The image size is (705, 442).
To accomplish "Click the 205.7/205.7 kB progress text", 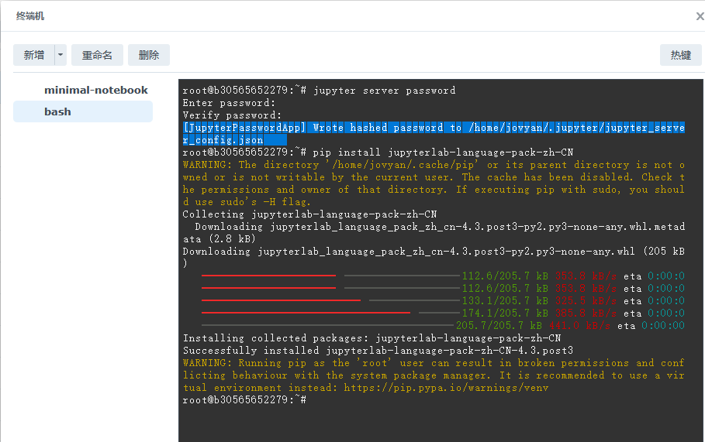I will point(499,325).
